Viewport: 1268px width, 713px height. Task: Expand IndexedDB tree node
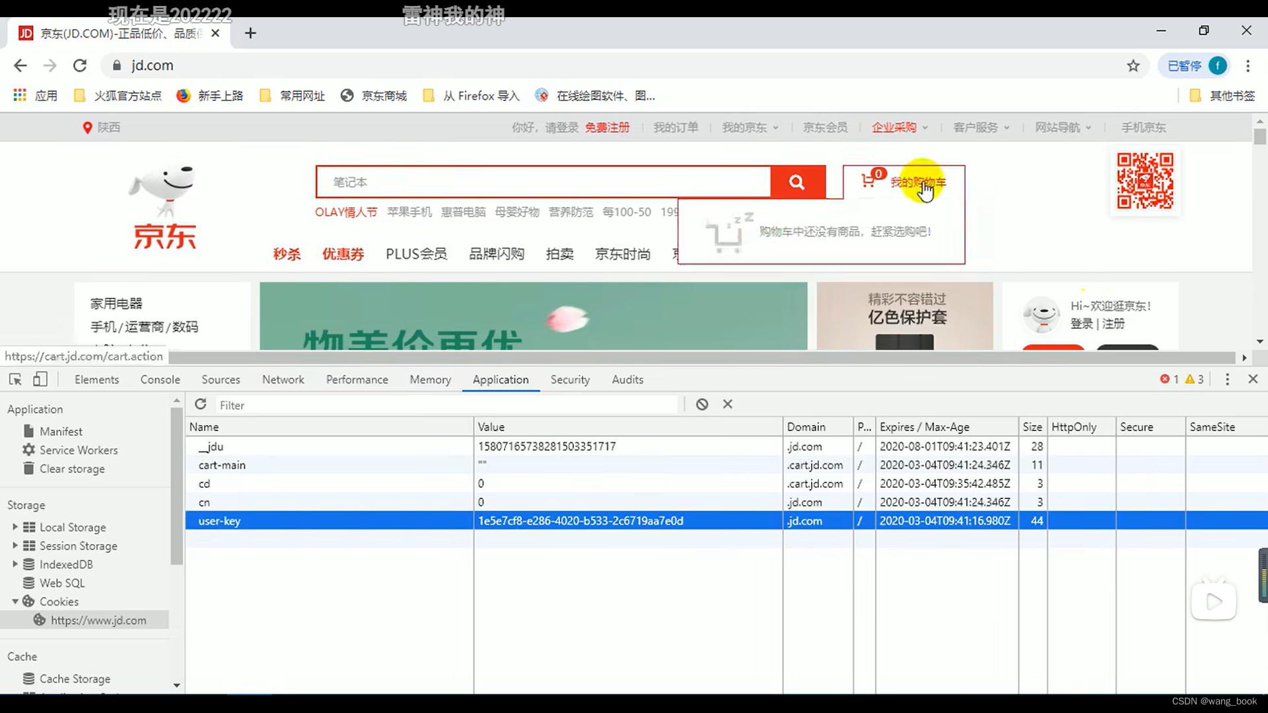pyautogui.click(x=15, y=564)
